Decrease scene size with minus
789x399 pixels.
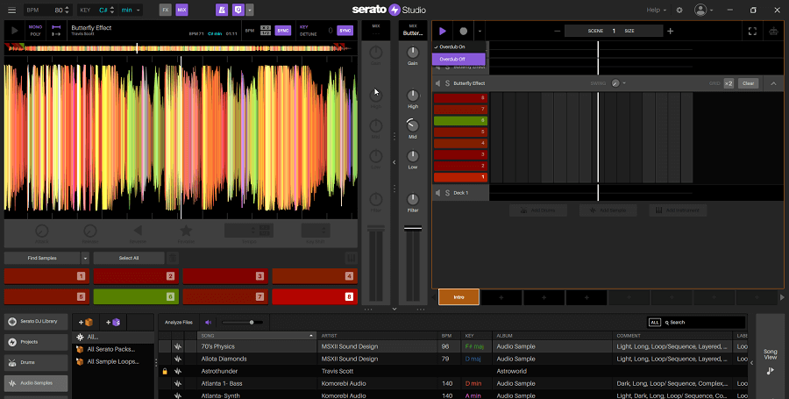pyautogui.click(x=557, y=32)
